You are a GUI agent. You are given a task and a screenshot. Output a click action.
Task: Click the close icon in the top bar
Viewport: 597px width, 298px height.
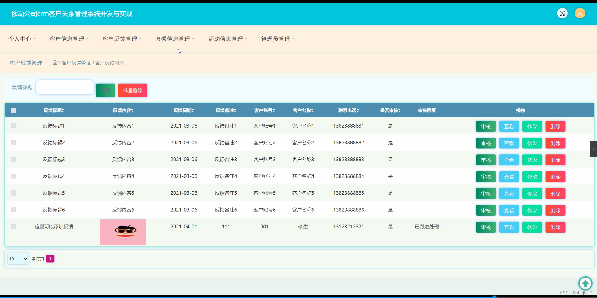click(562, 13)
